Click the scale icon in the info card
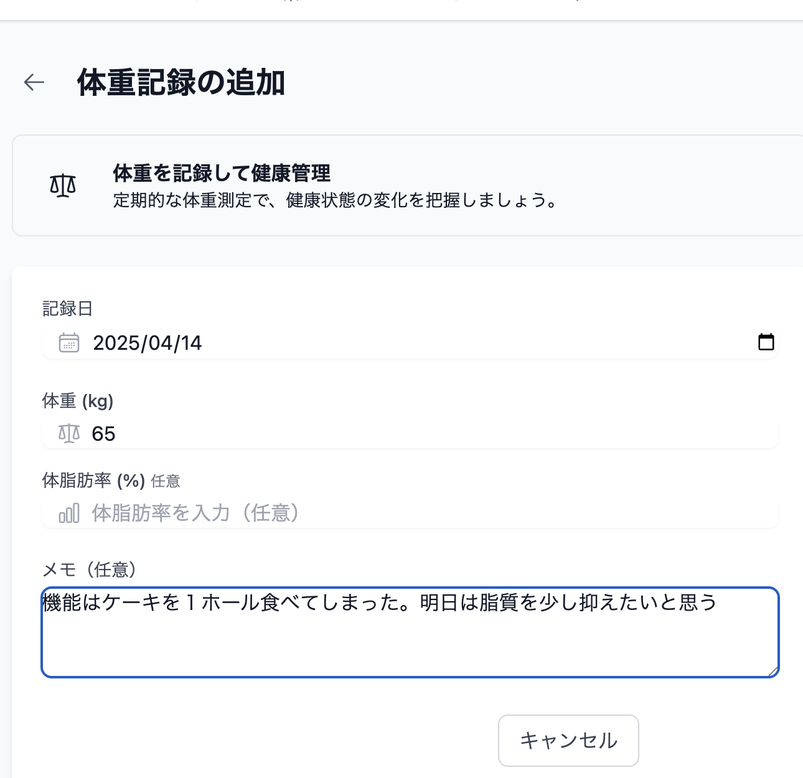Image resolution: width=803 pixels, height=778 pixels. (x=63, y=185)
